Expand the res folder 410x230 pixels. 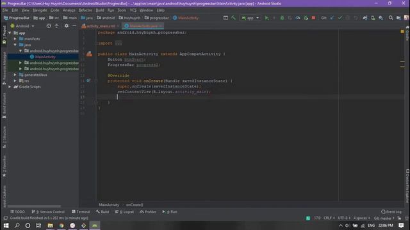(x=15, y=81)
